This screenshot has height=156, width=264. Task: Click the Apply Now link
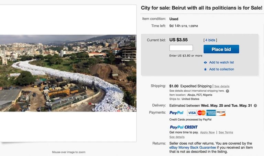(x=207, y=132)
